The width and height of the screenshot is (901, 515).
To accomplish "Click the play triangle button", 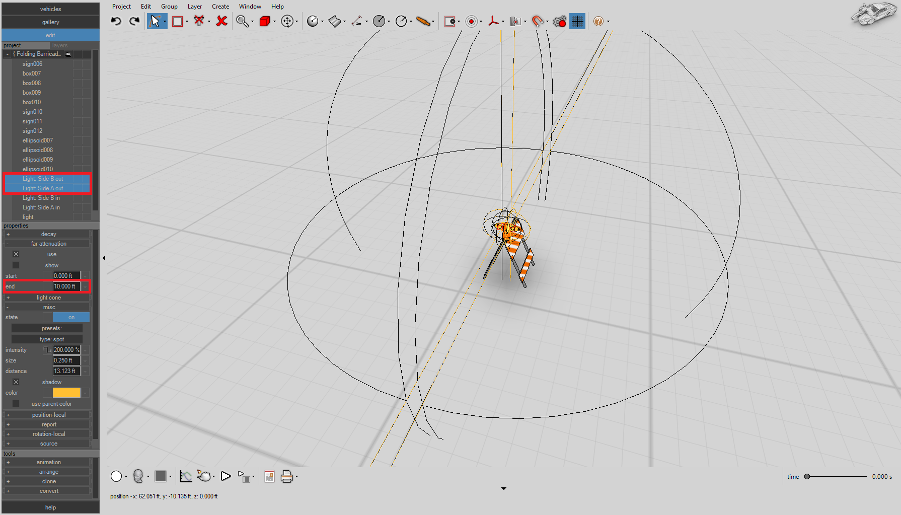I will [226, 476].
